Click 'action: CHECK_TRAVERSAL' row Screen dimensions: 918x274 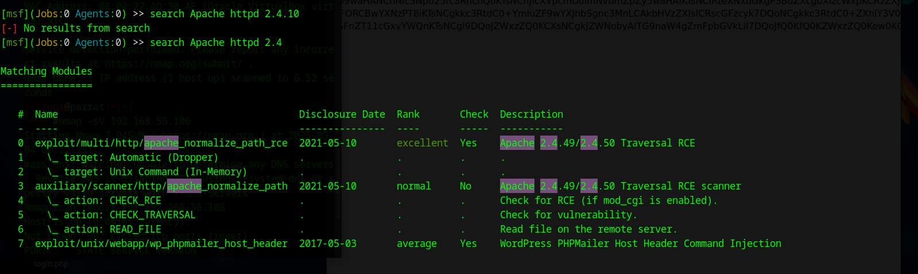click(121, 215)
